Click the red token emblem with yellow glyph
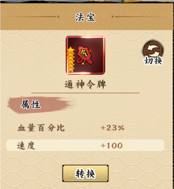The width and height of the screenshot is (174, 189). click(85, 55)
